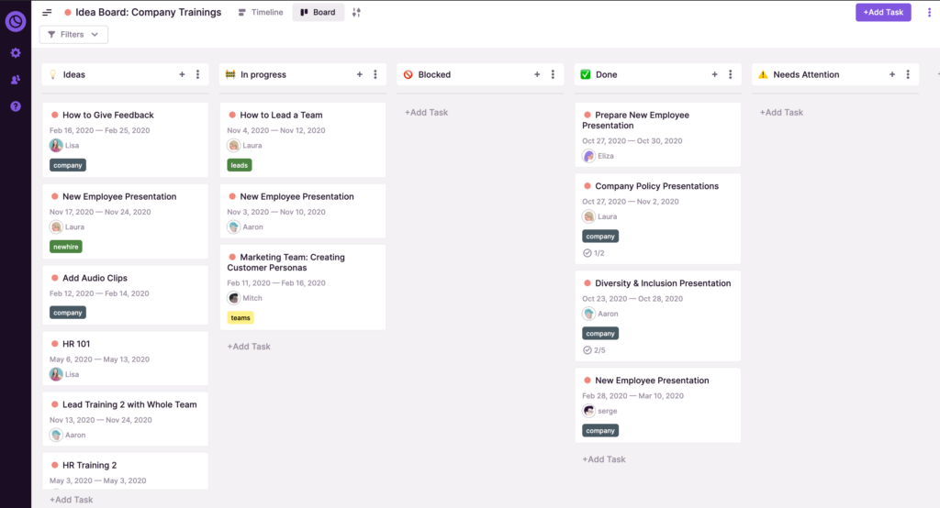The height and width of the screenshot is (508, 940).
Task: Add a task with Ideas column plus icon
Action: (182, 74)
